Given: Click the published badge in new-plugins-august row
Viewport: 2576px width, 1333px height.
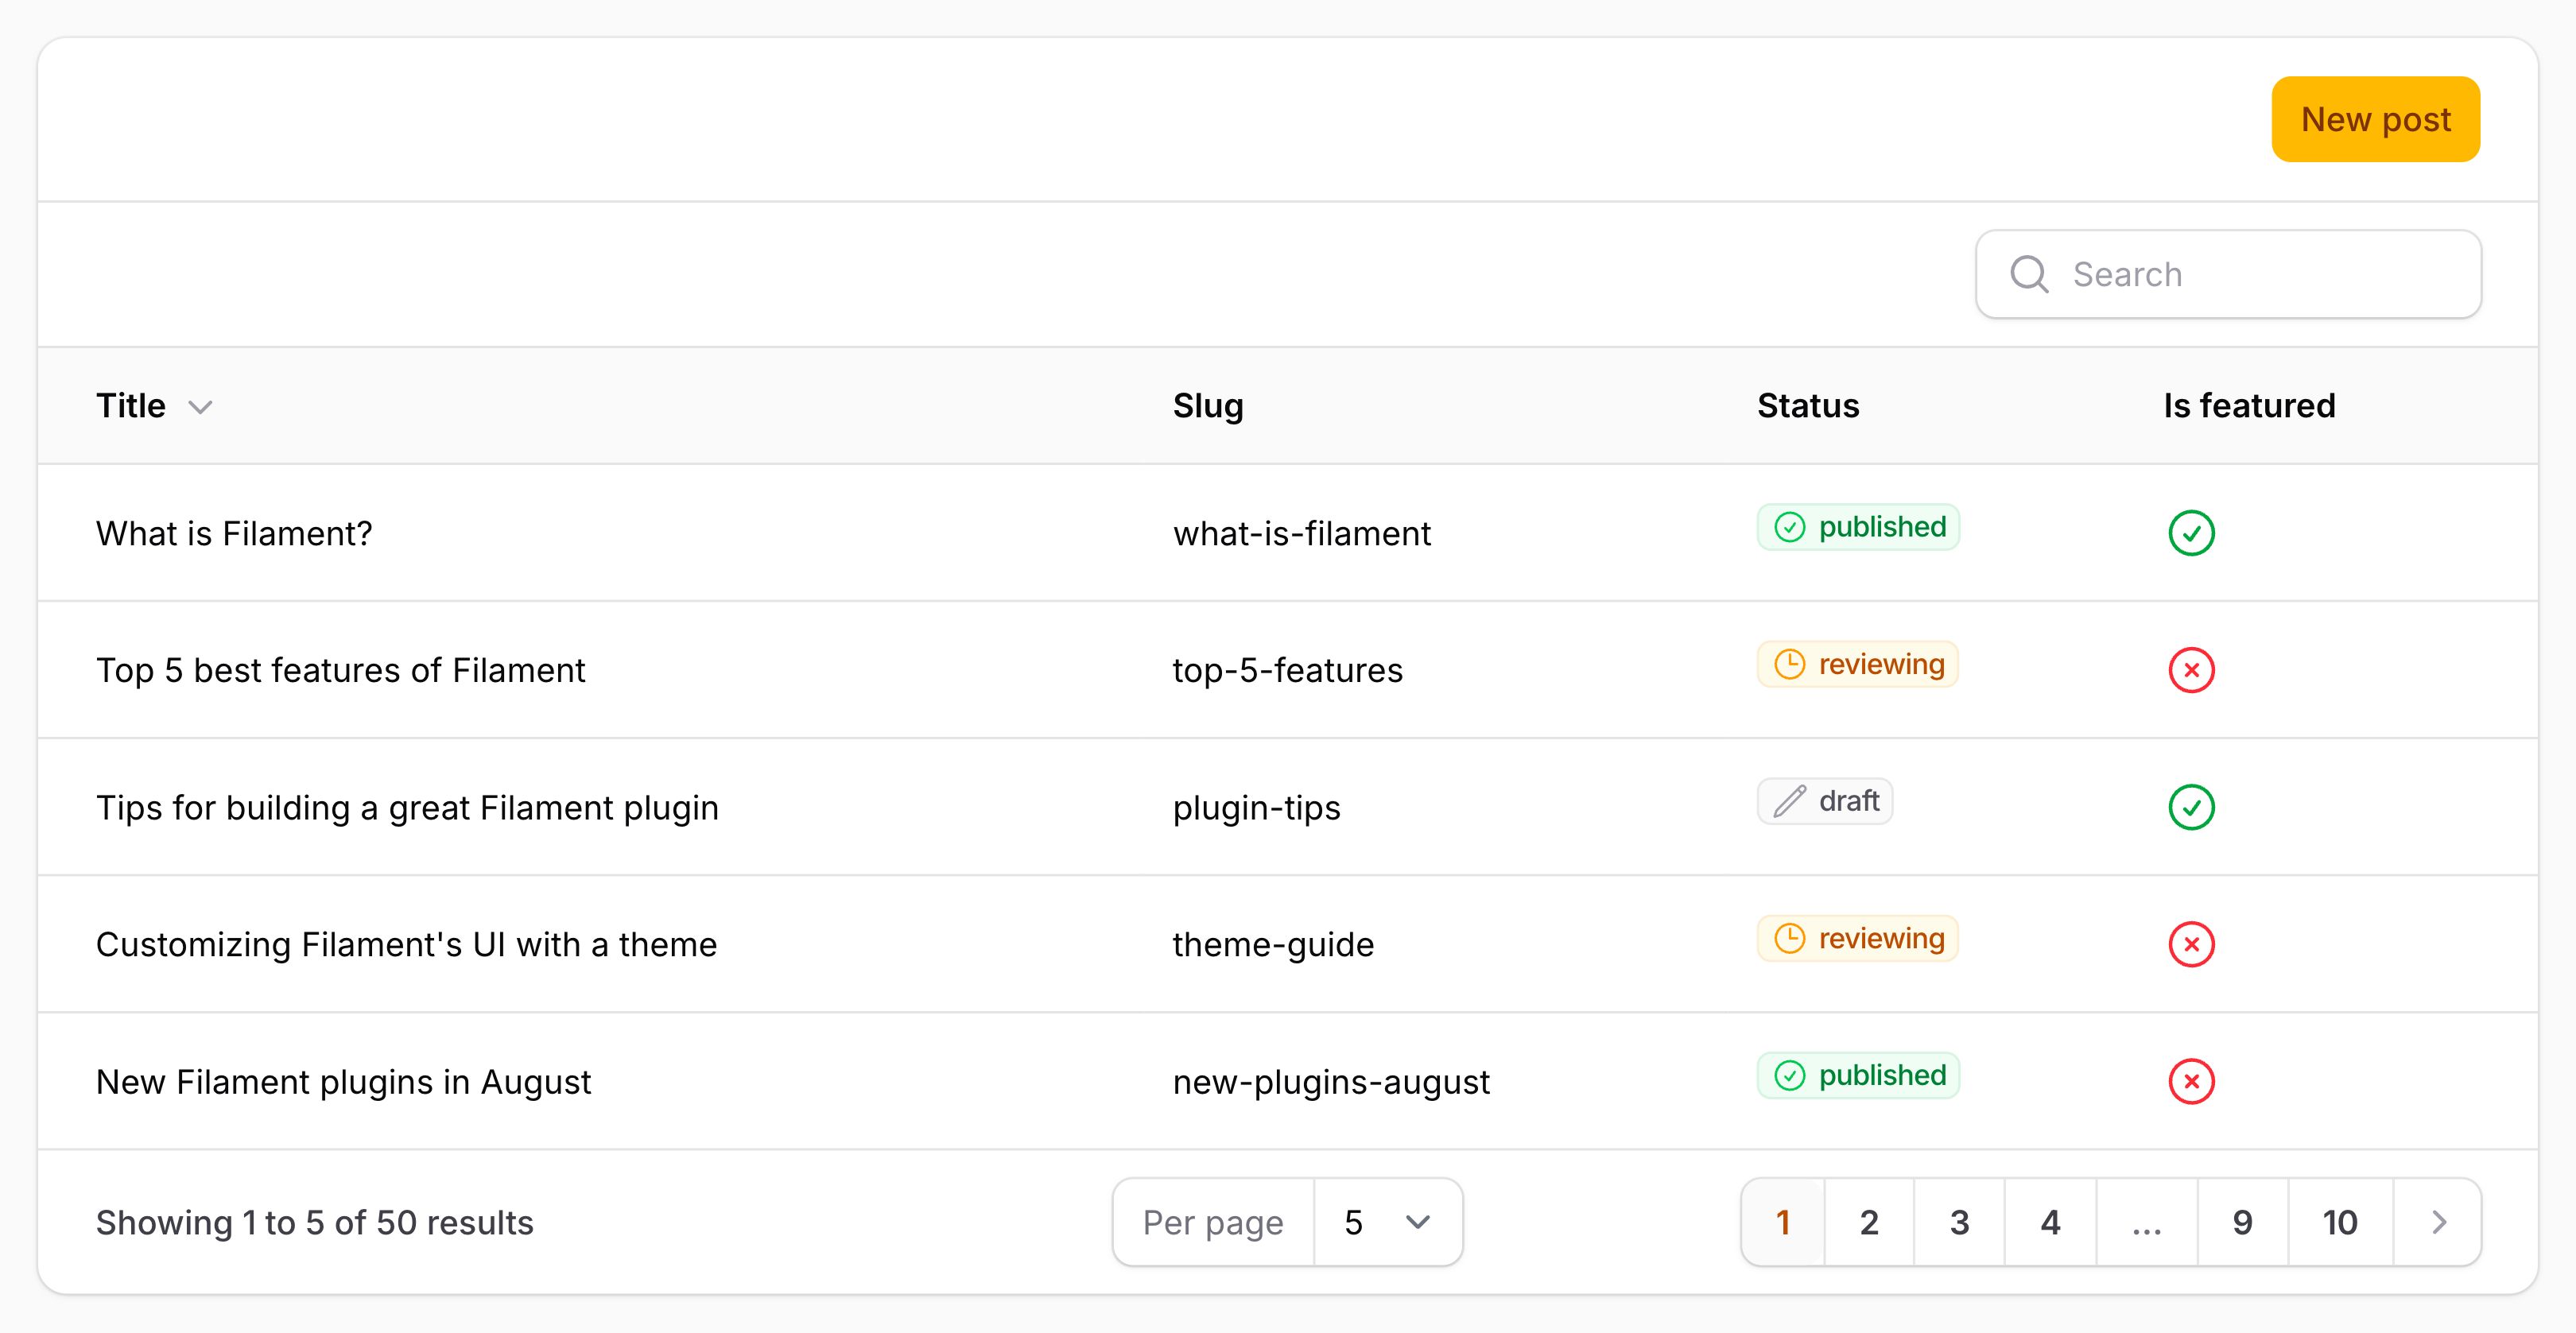Looking at the screenshot, I should point(1858,1075).
